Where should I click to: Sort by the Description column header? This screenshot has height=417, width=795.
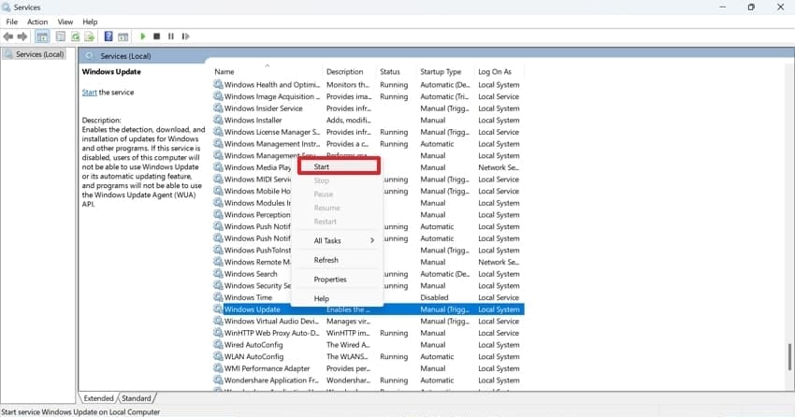pyautogui.click(x=345, y=72)
